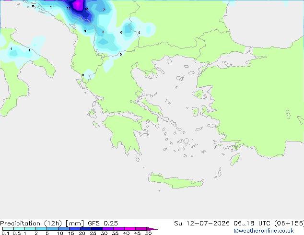The width and height of the screenshot is (304, 235).
Task: Click the 'Su 12-07-2026' date text
Action: 202,223
